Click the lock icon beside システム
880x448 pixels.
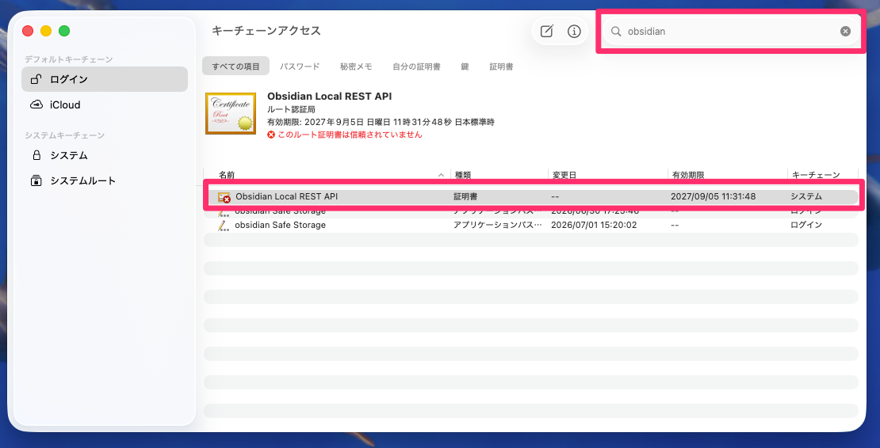pyautogui.click(x=36, y=155)
